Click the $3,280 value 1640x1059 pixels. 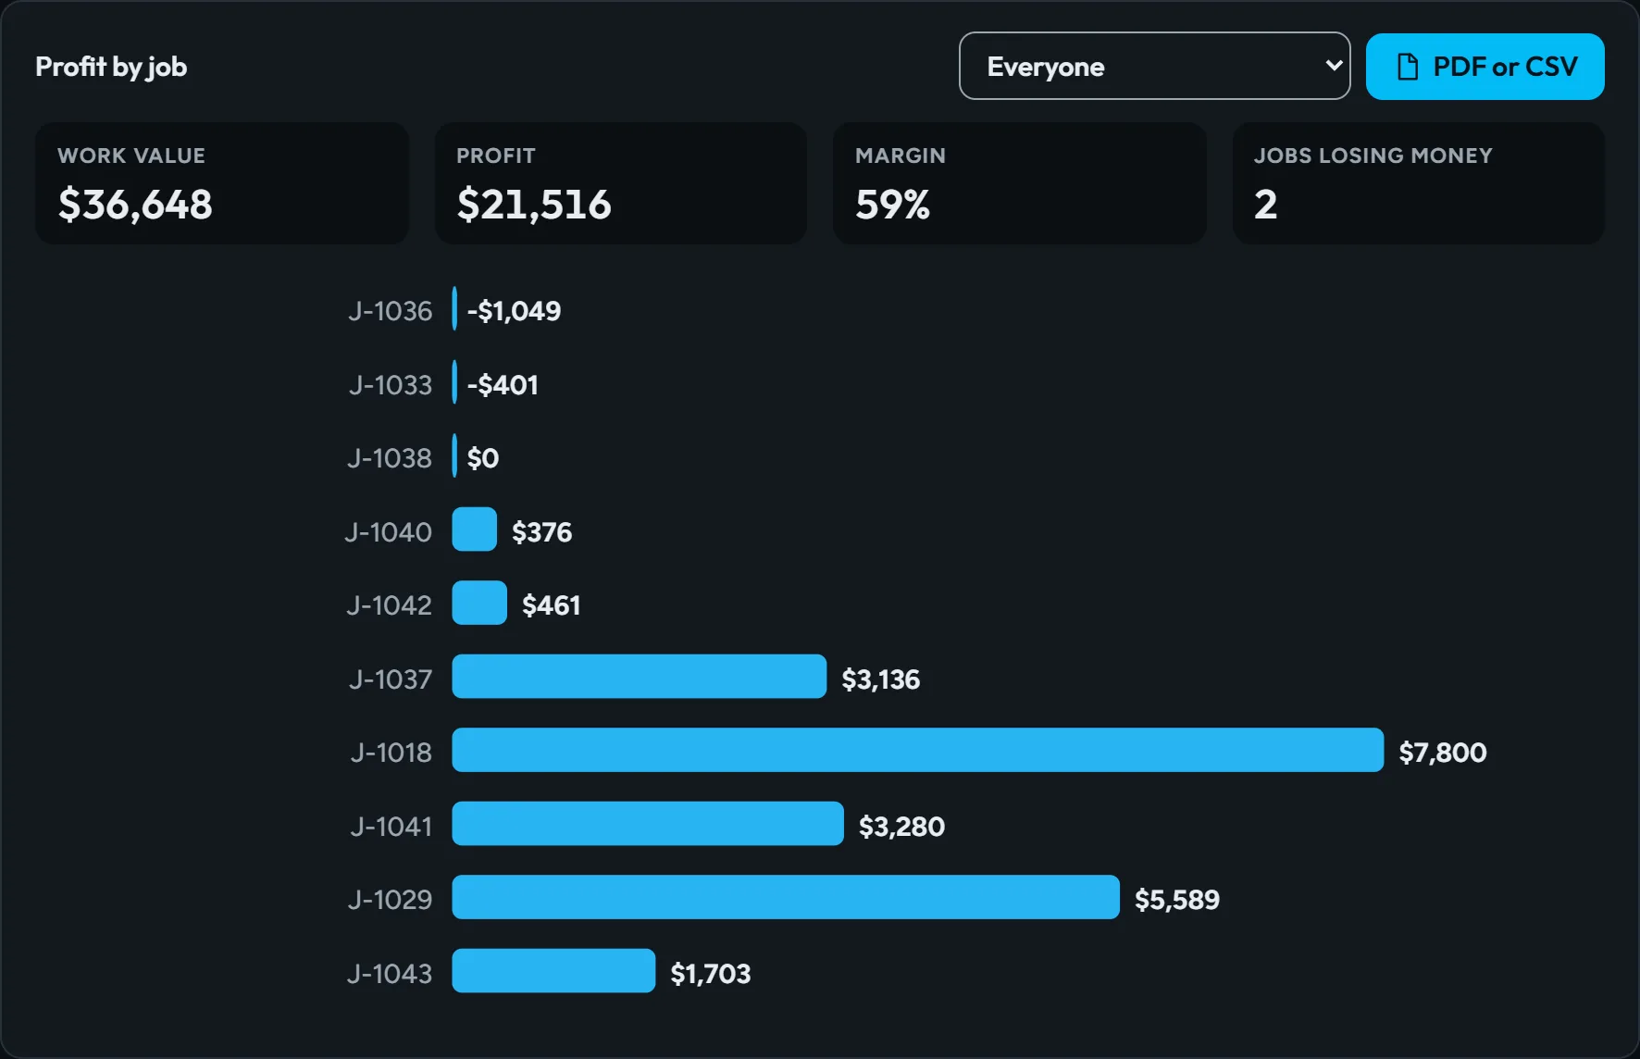901,826
